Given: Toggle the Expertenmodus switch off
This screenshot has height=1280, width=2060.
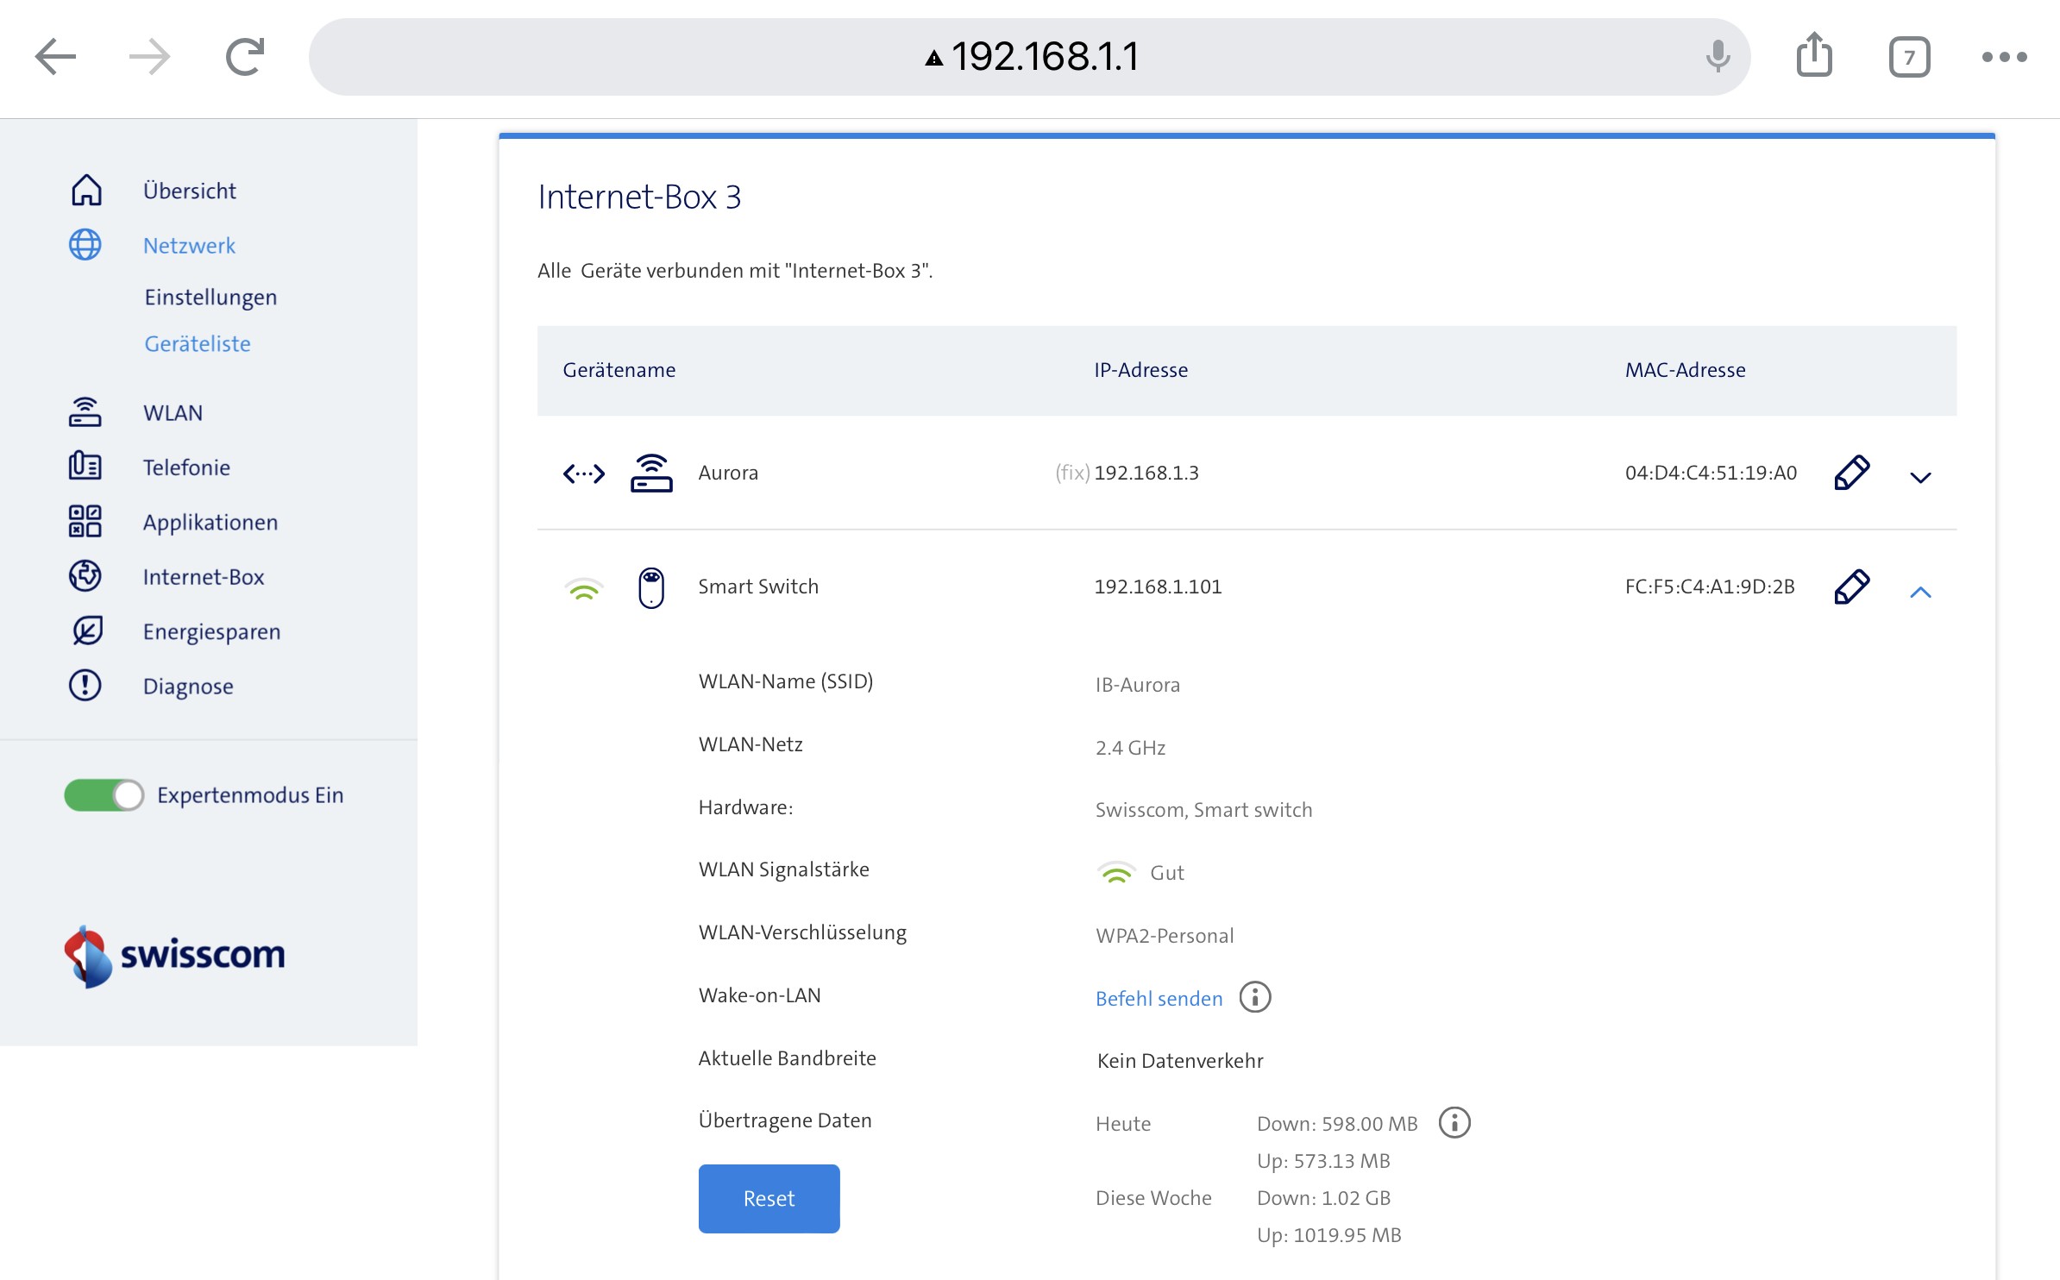Looking at the screenshot, I should click(104, 795).
